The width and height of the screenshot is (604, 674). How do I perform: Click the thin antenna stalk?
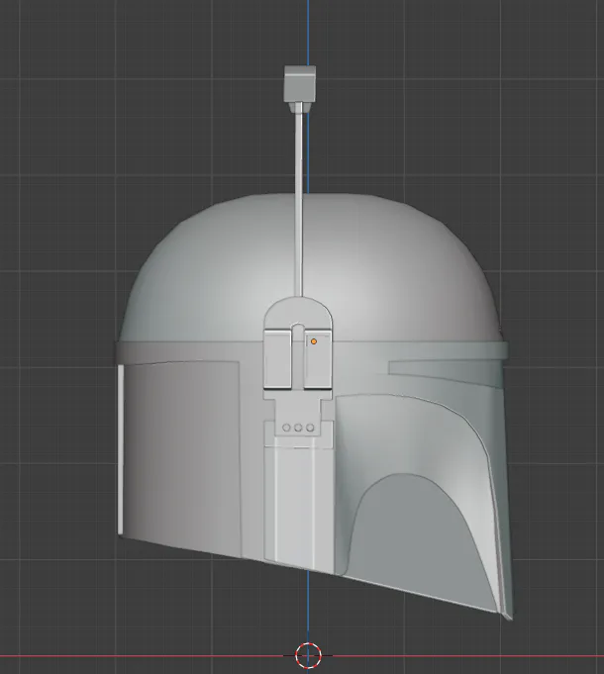pos(299,199)
